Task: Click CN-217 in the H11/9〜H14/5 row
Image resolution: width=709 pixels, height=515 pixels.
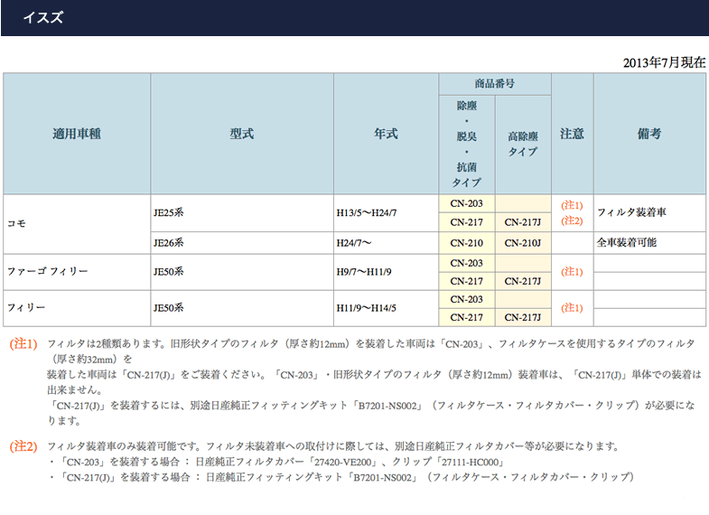Action: [467, 317]
